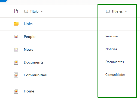The image size is (140, 105).
Task: Click the Documents list item icon
Action: [16, 62]
